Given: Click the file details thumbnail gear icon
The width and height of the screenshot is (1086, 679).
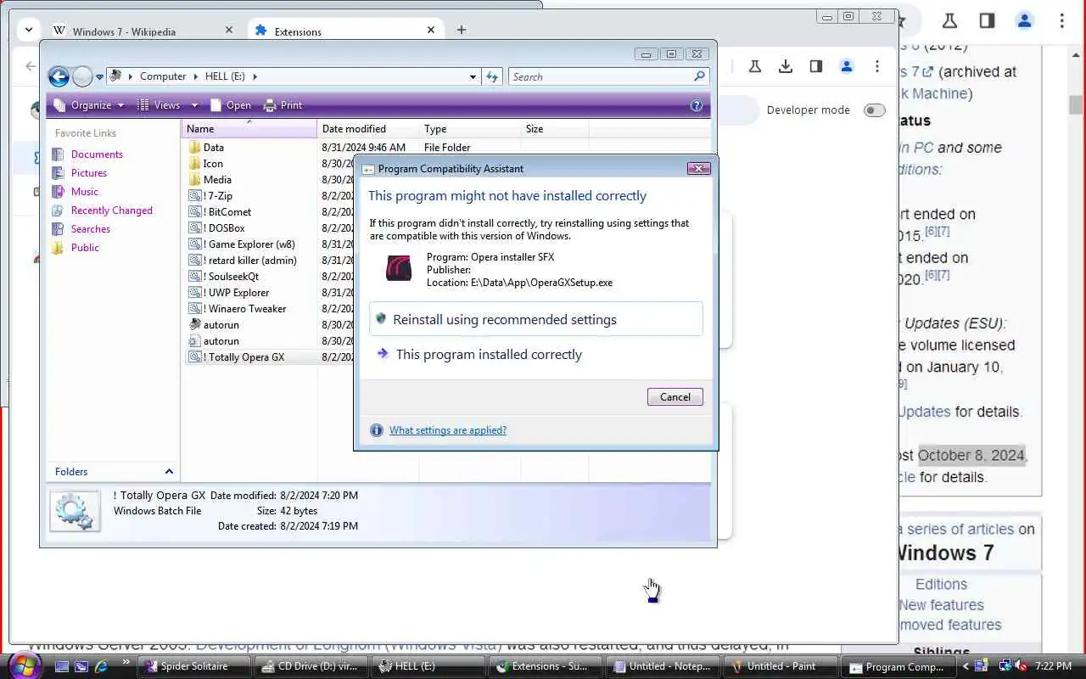Looking at the screenshot, I should [75, 511].
